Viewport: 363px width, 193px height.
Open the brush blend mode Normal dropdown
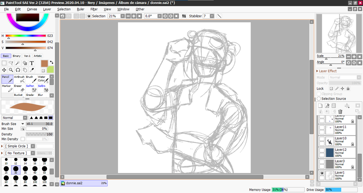pos(25,118)
